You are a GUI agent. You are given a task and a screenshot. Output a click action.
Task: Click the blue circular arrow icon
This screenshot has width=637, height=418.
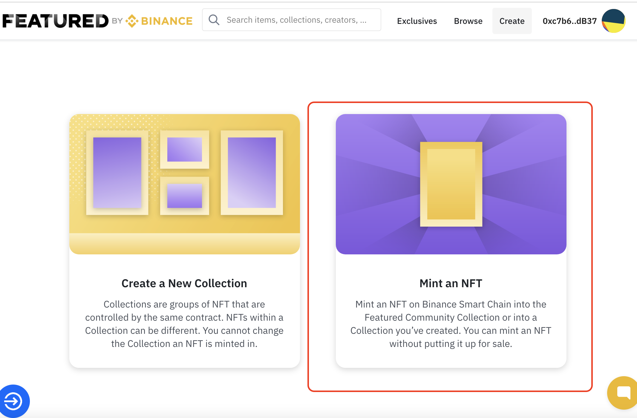[x=13, y=401]
